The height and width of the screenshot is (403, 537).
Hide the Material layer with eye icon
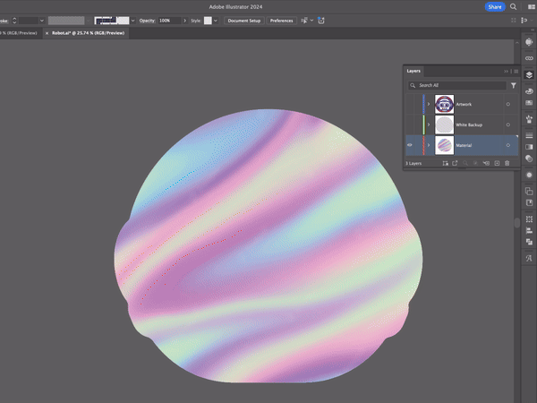(410, 145)
